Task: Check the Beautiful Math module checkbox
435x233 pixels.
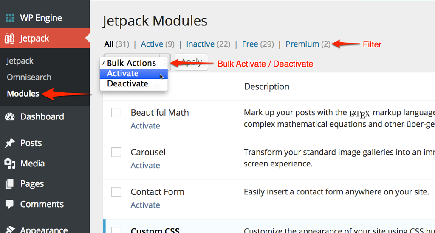Action: pyautogui.click(x=116, y=112)
